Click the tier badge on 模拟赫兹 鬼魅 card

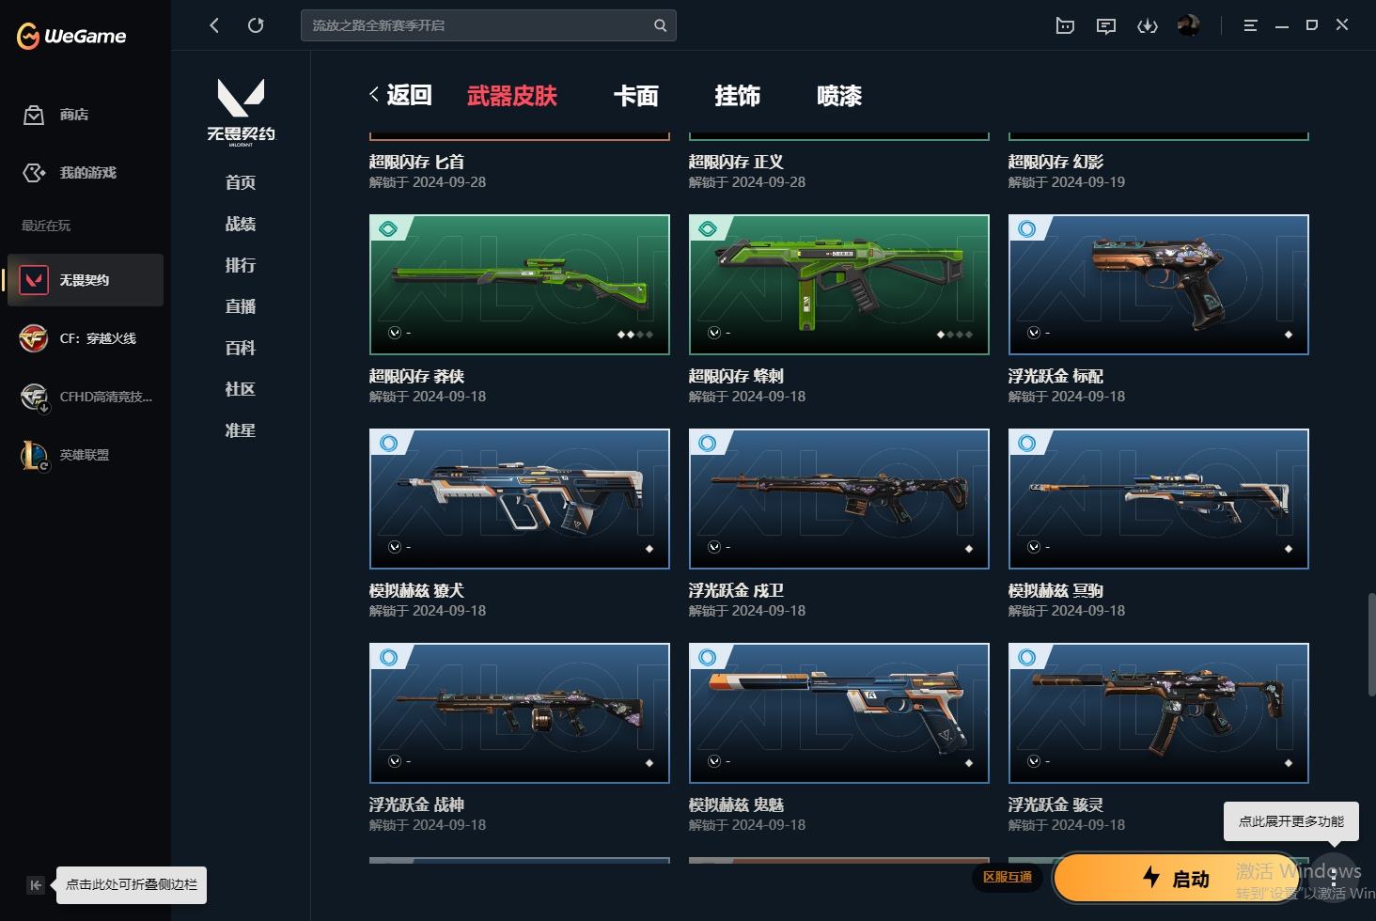click(x=708, y=657)
